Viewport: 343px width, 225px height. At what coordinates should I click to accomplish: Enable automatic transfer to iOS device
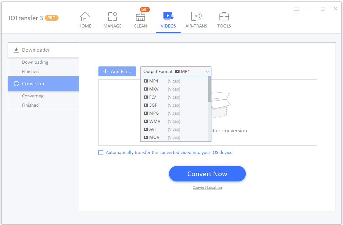pyautogui.click(x=101, y=152)
